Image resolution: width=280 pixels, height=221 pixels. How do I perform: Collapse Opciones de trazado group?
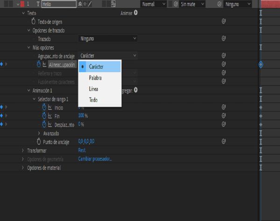tap(28, 30)
